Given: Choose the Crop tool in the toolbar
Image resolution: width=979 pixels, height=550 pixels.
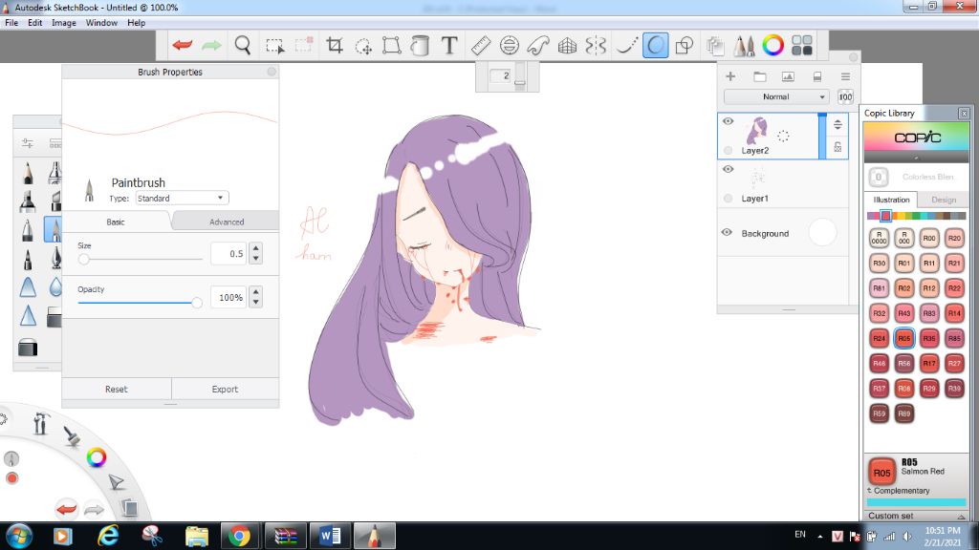Looking at the screenshot, I should [335, 45].
